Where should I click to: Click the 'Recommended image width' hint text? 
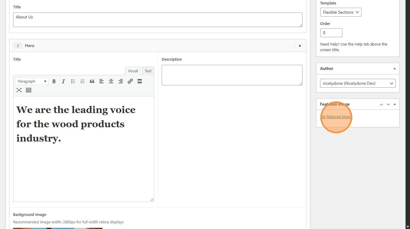coord(68,222)
